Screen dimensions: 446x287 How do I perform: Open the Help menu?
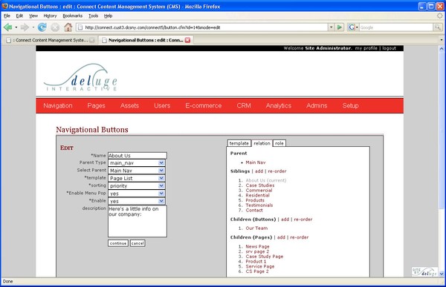pos(108,16)
